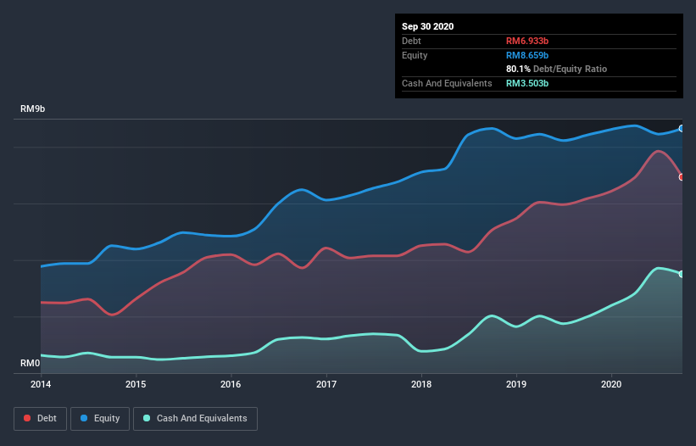Select the 2018 x-axis label
Screen dimensions: 696x446
(421, 384)
